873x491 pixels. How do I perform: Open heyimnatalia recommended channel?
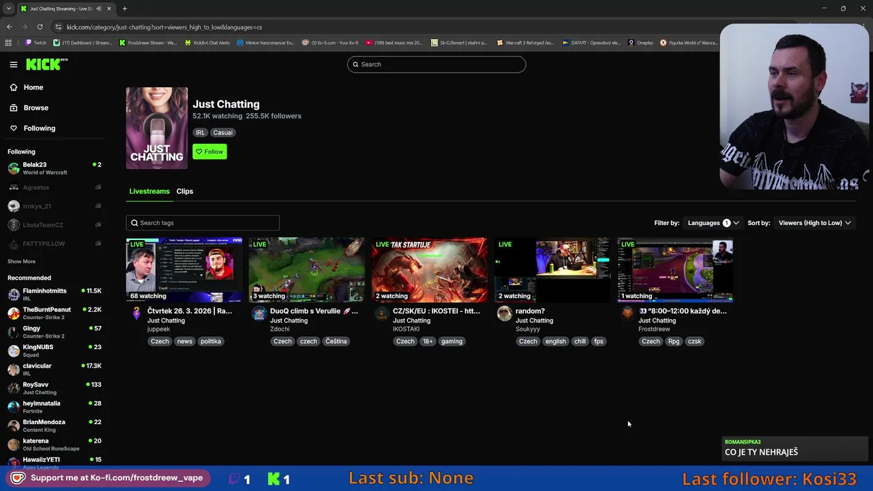tap(55, 406)
